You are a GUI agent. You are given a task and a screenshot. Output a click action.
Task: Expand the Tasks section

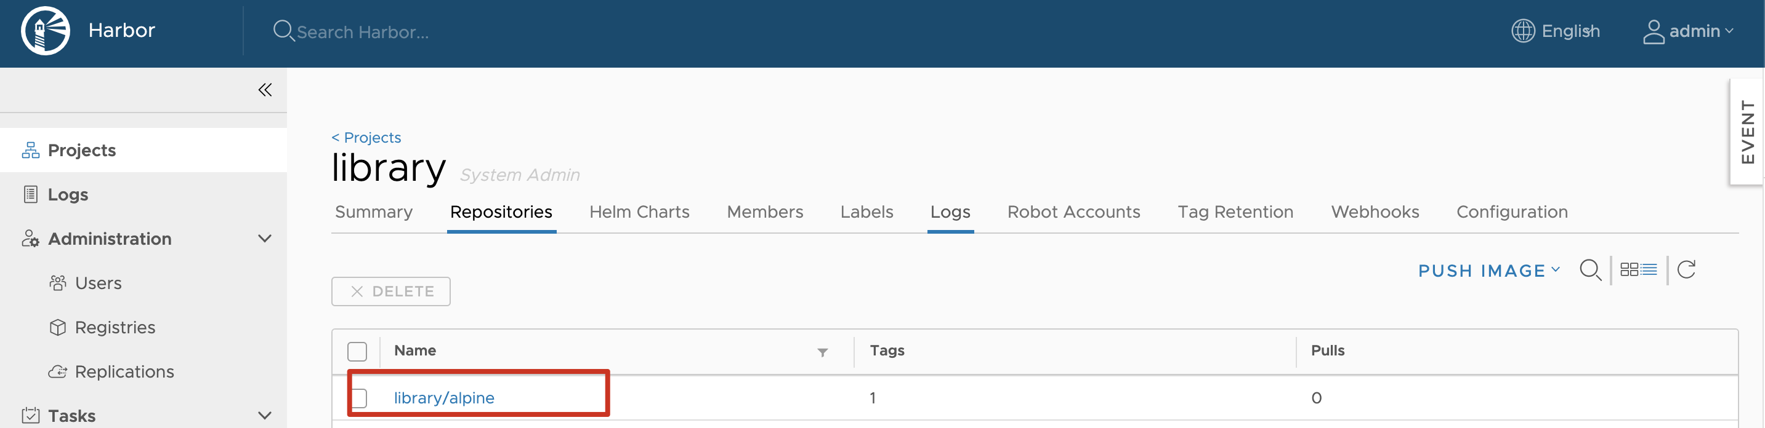(x=264, y=416)
